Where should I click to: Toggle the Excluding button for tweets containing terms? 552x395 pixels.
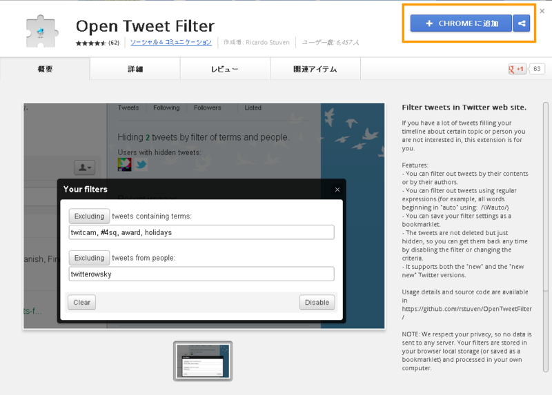point(89,216)
